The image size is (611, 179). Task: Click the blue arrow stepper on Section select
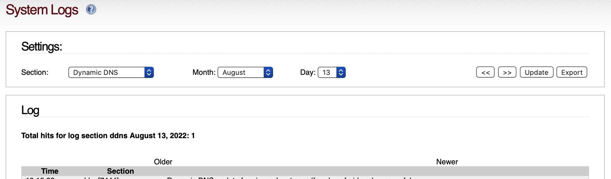149,72
